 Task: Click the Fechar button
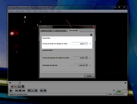click(x=89, y=76)
